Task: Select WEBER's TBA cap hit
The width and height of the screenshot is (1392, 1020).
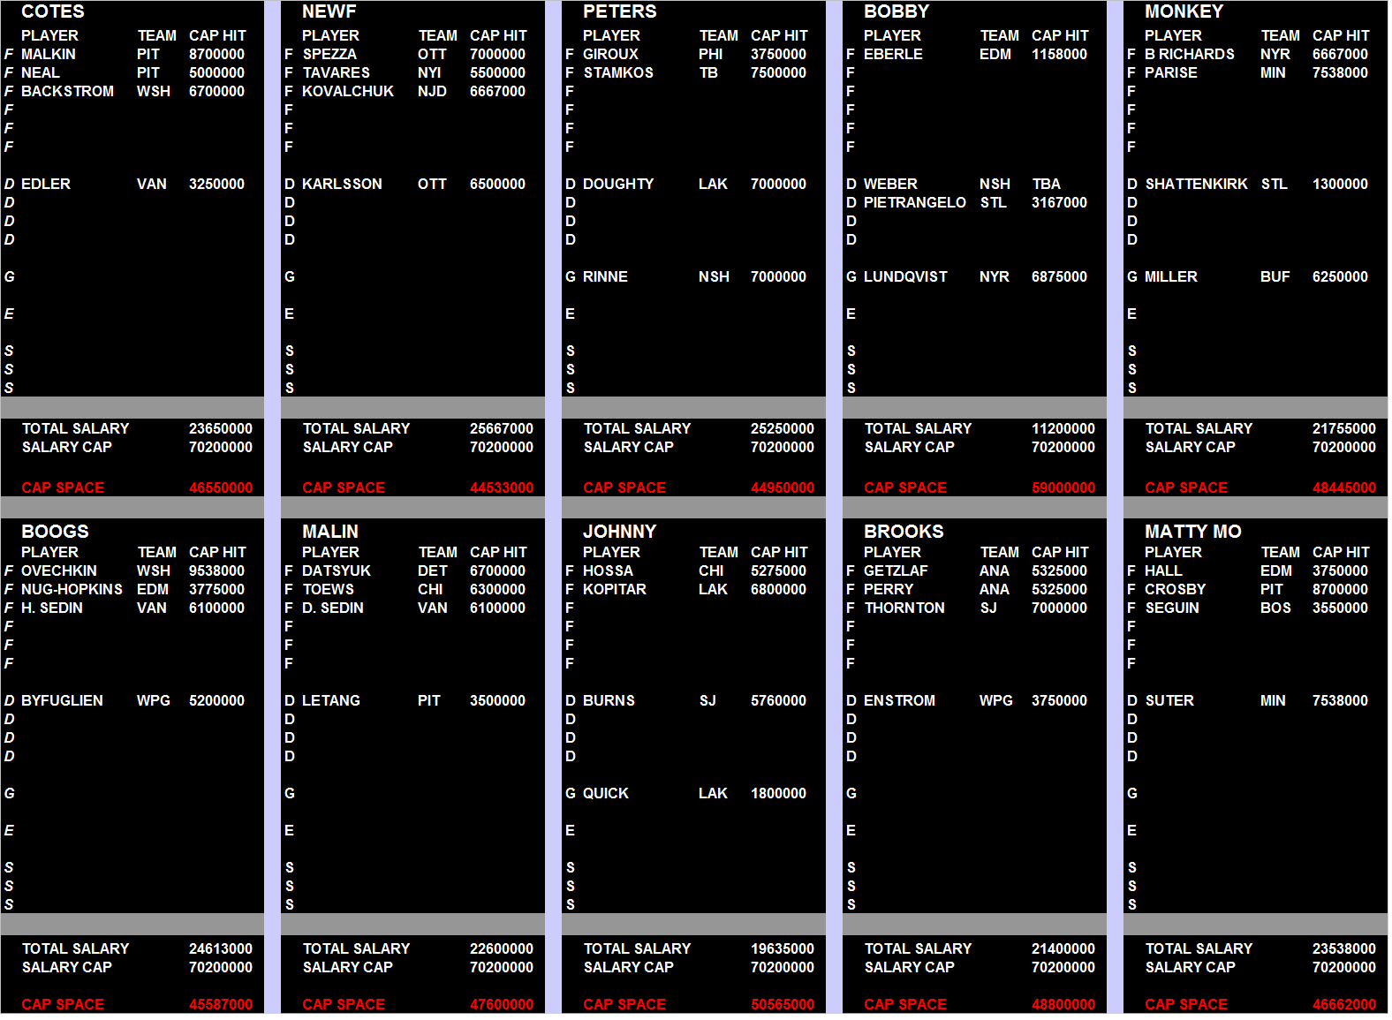Action: pyautogui.click(x=1046, y=184)
